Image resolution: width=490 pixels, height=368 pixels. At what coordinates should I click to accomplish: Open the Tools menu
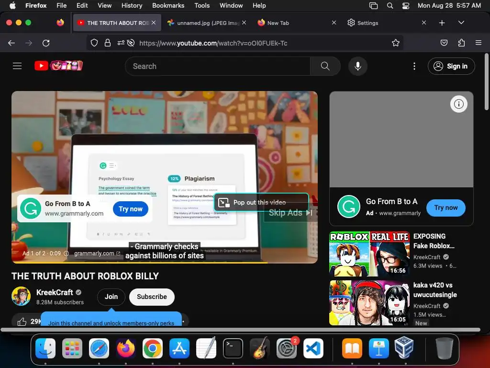202,5
